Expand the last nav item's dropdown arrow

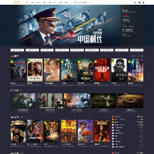click(x=68, y=3)
